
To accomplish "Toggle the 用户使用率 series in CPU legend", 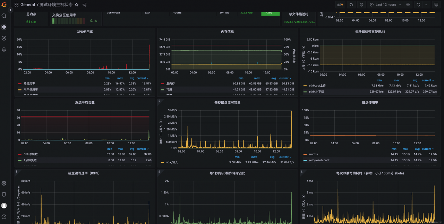I will point(31,89).
